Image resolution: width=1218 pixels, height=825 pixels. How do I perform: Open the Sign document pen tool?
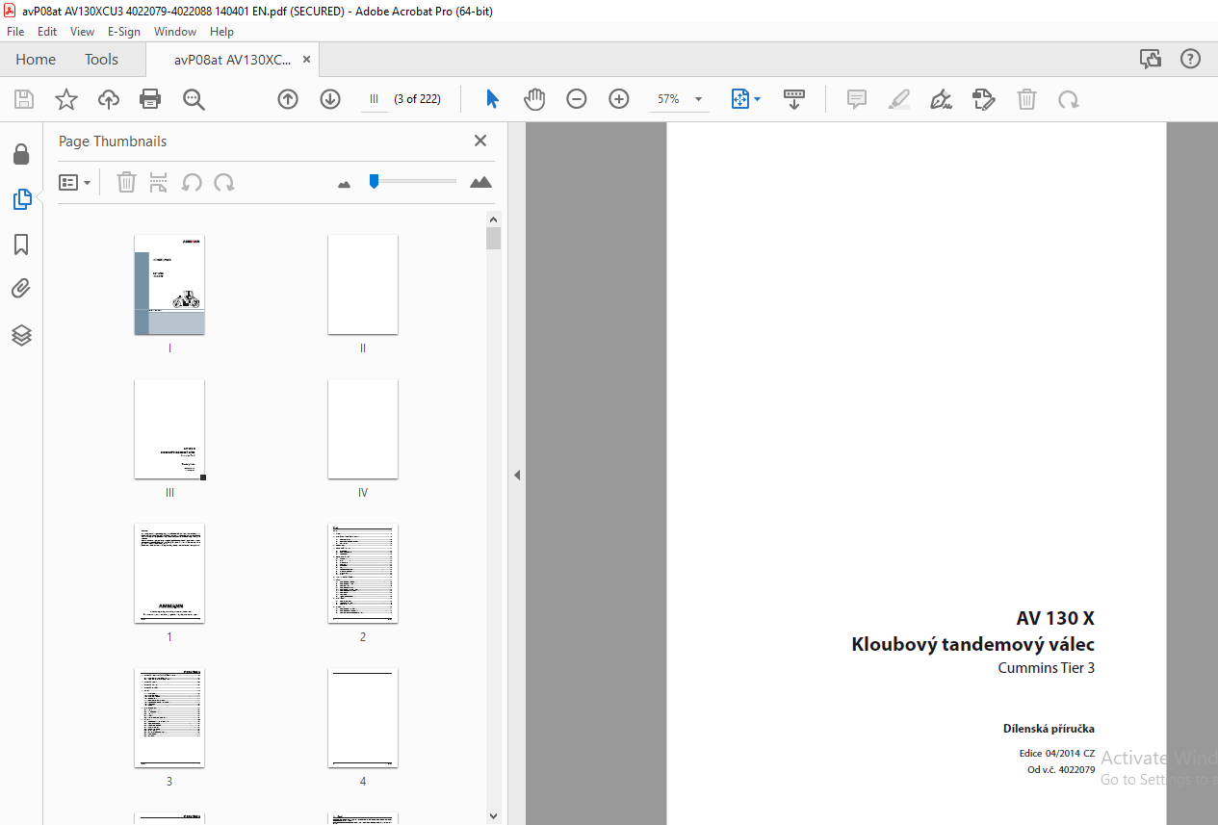(941, 99)
